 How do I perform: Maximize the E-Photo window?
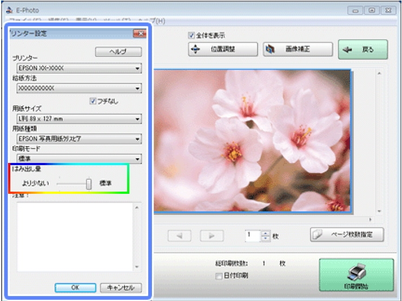pyautogui.click(x=372, y=10)
